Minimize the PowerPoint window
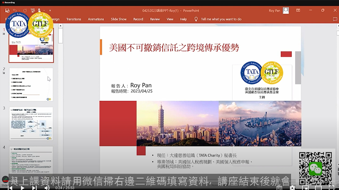The image size is (339, 190). point(311,10)
